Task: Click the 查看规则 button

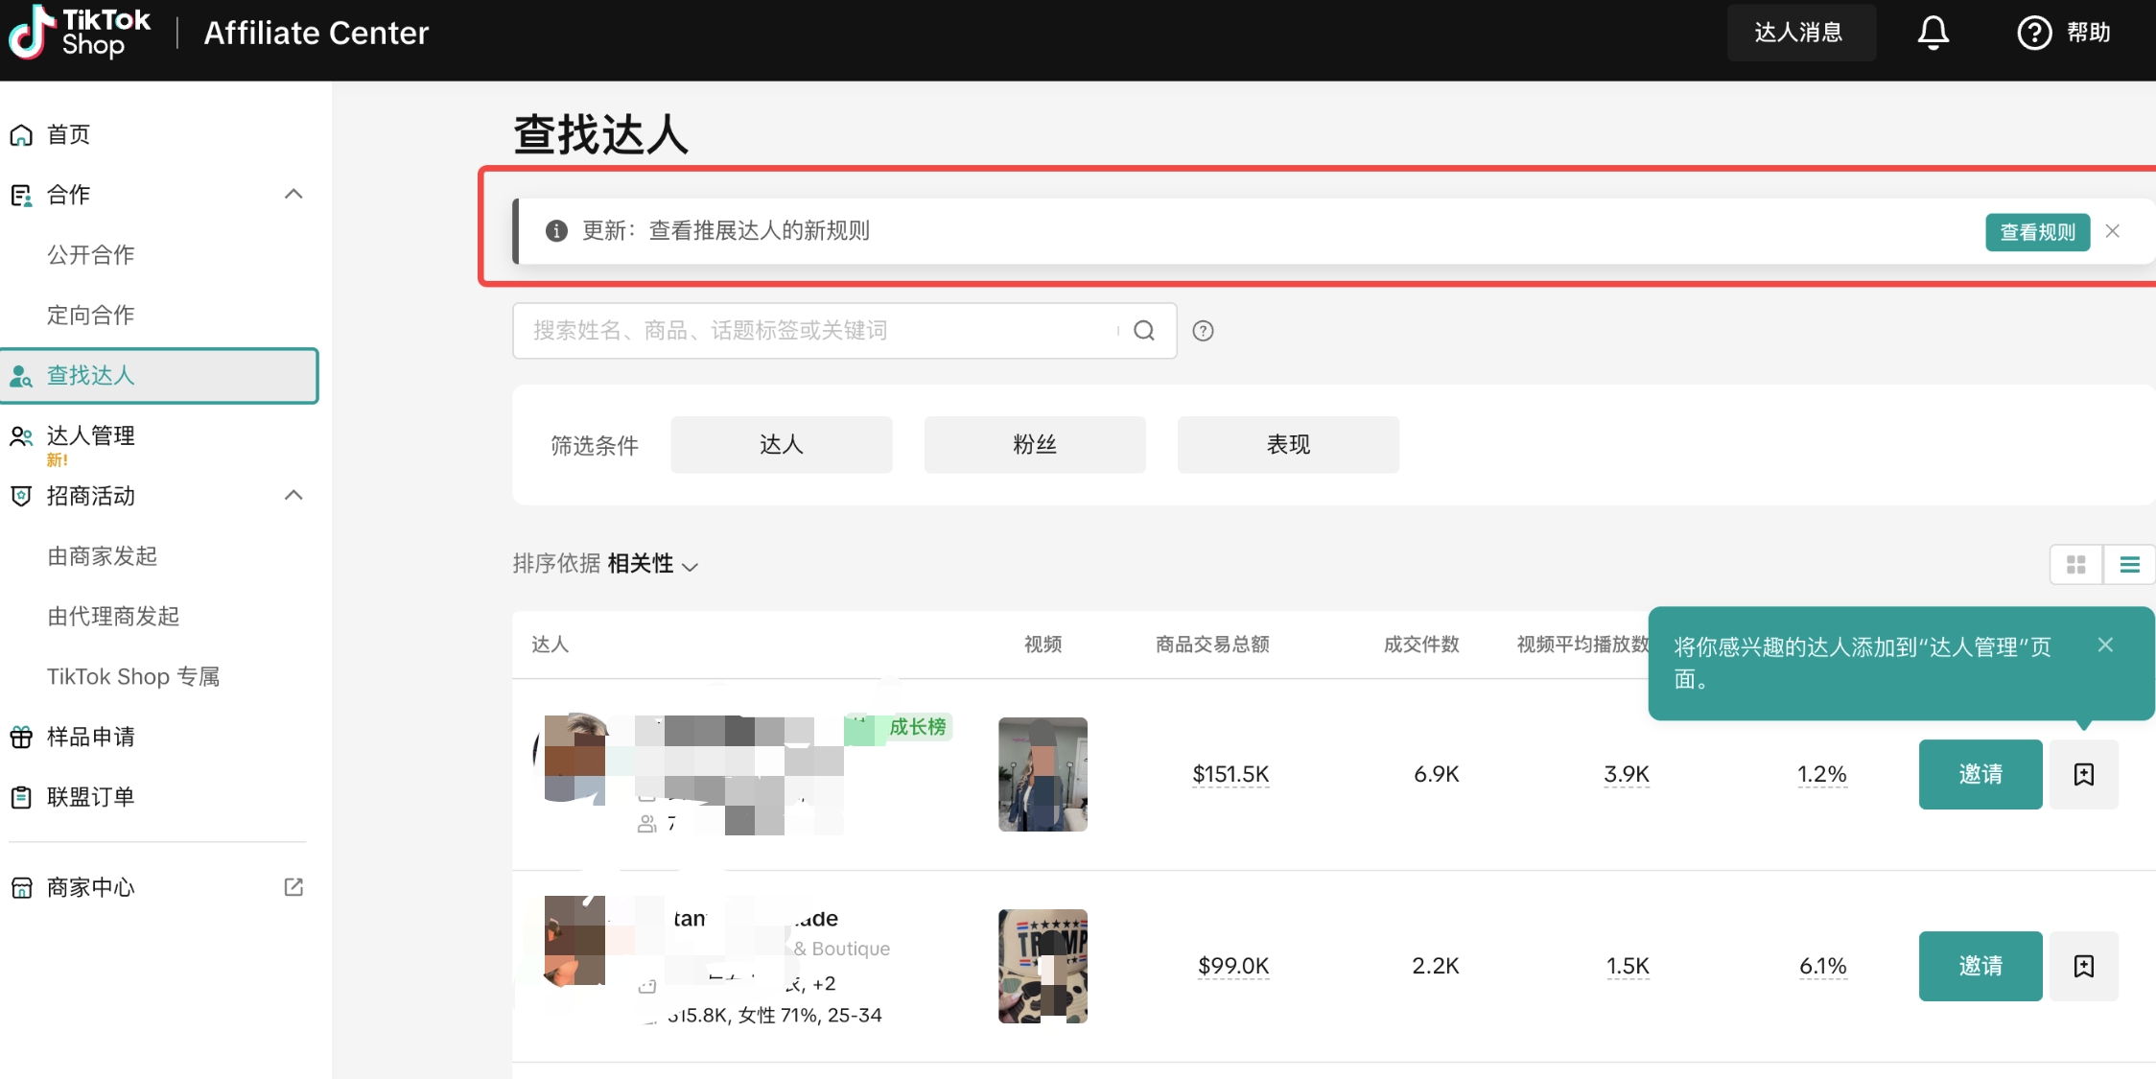Action: pyautogui.click(x=2037, y=232)
